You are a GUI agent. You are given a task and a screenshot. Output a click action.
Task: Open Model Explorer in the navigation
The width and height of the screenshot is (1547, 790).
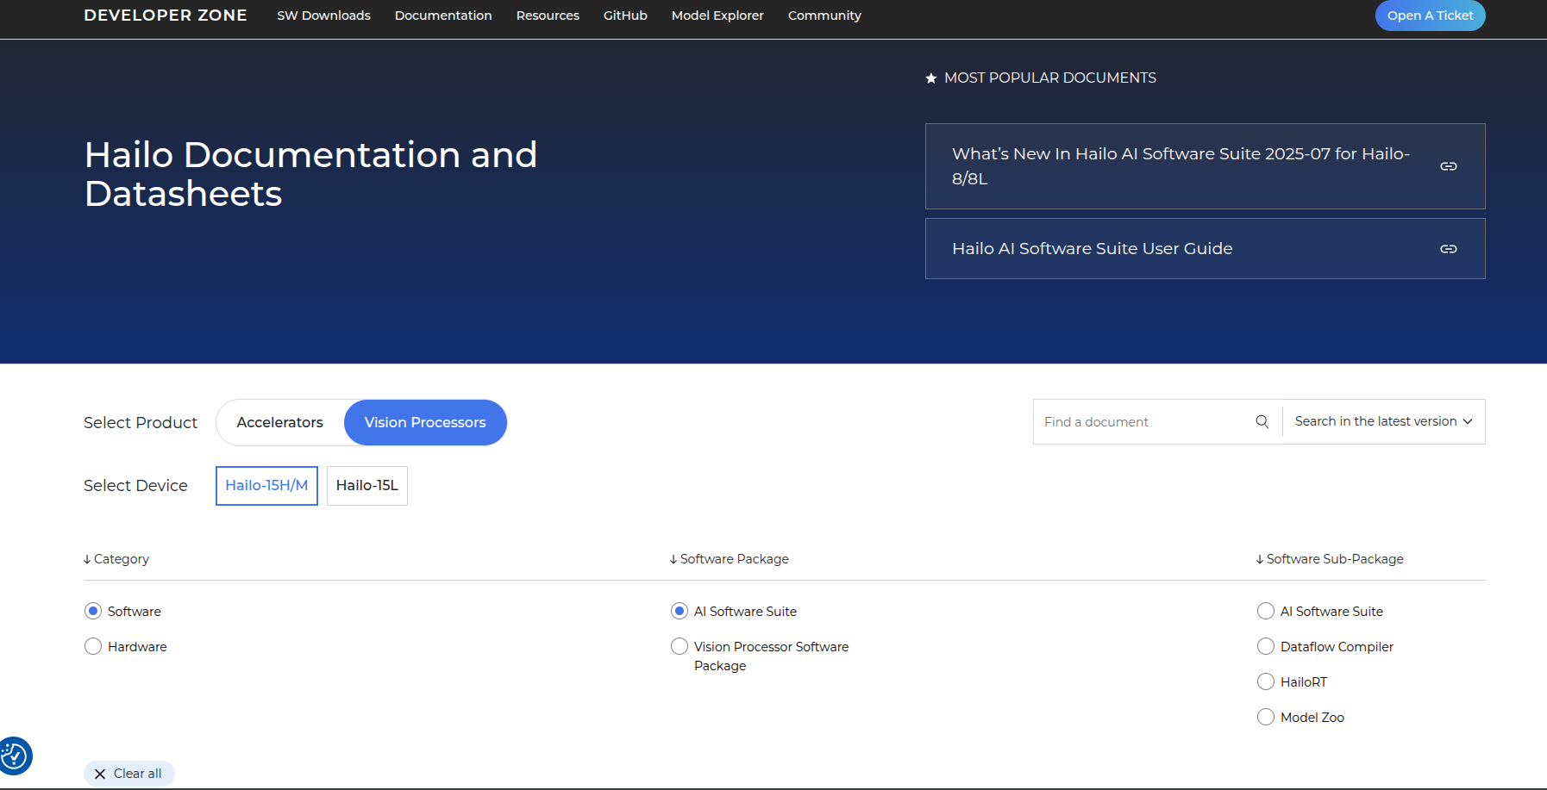(717, 16)
